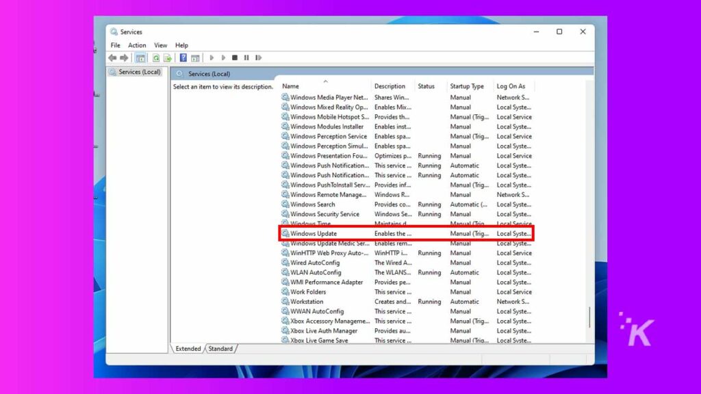The width and height of the screenshot is (701, 394).
Task: Sort by the Description column header
Action: point(393,86)
